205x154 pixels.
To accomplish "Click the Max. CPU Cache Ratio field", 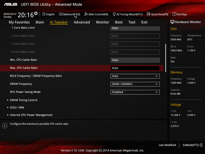I will point(135,68).
